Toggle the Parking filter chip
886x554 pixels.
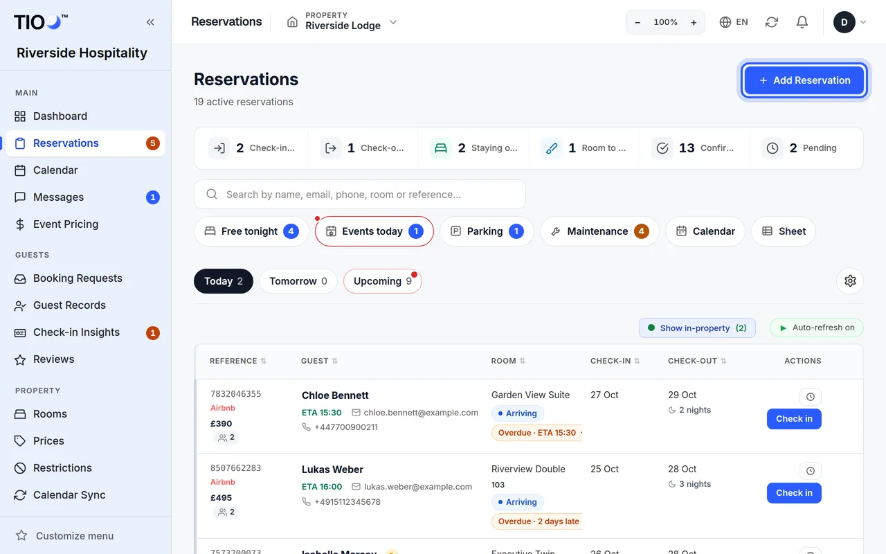[x=487, y=231]
